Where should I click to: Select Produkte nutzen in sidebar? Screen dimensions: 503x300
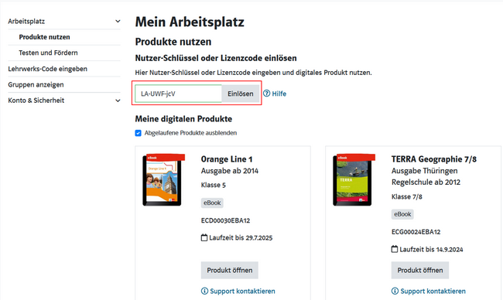[x=44, y=37]
